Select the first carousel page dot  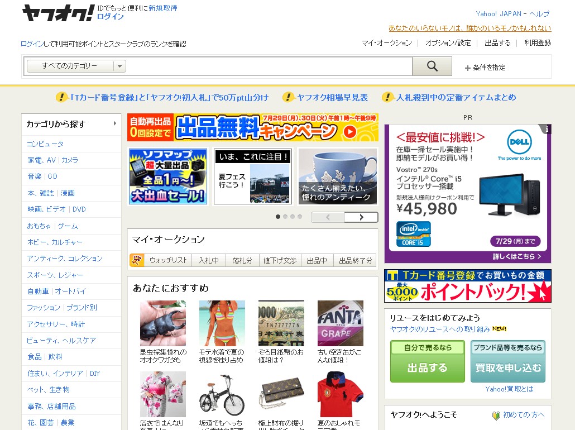[278, 217]
